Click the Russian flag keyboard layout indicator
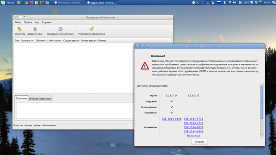This screenshot has width=276, height=155. [x=219, y=3]
